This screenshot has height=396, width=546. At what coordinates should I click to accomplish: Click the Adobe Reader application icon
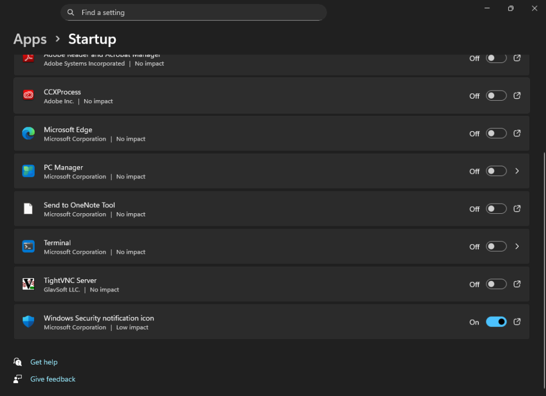pos(28,58)
